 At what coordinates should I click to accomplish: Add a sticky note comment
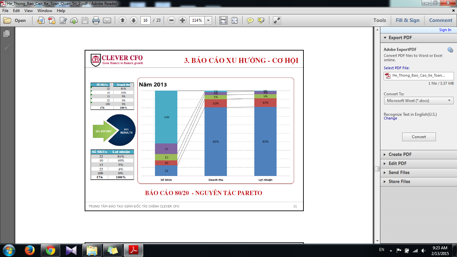pyautogui.click(x=250, y=20)
